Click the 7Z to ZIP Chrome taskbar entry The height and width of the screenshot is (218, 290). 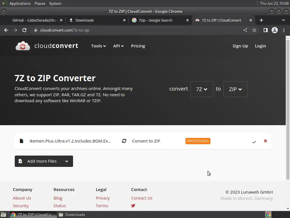33,215
